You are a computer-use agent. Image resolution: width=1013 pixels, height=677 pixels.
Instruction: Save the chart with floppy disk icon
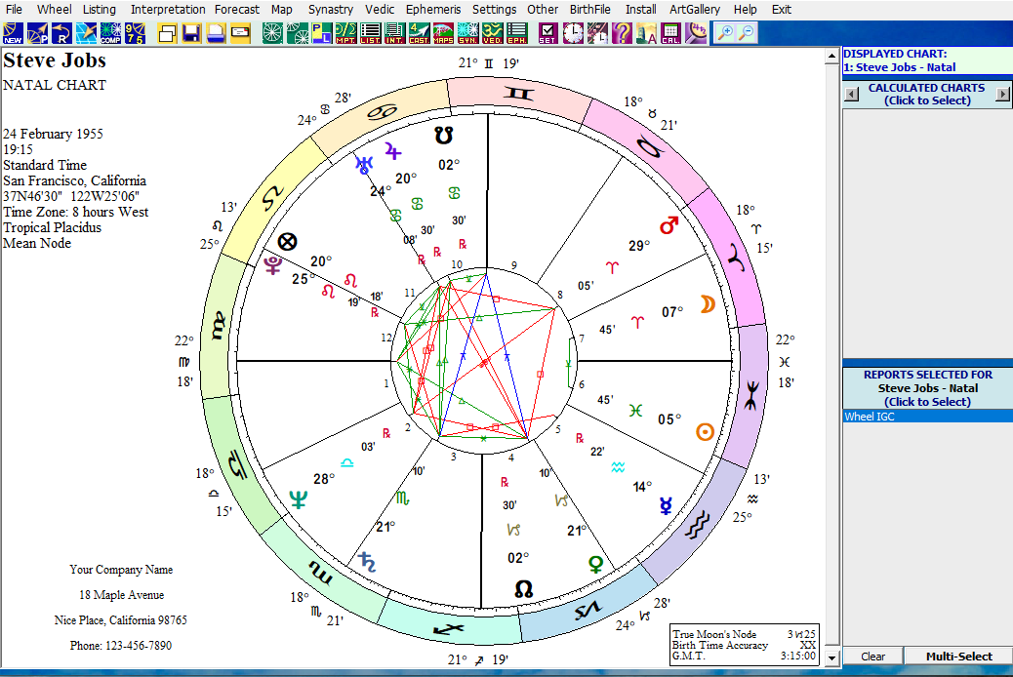192,33
